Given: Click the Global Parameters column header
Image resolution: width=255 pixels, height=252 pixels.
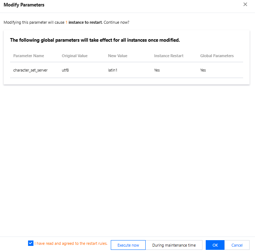Looking at the screenshot, I should click(217, 56).
